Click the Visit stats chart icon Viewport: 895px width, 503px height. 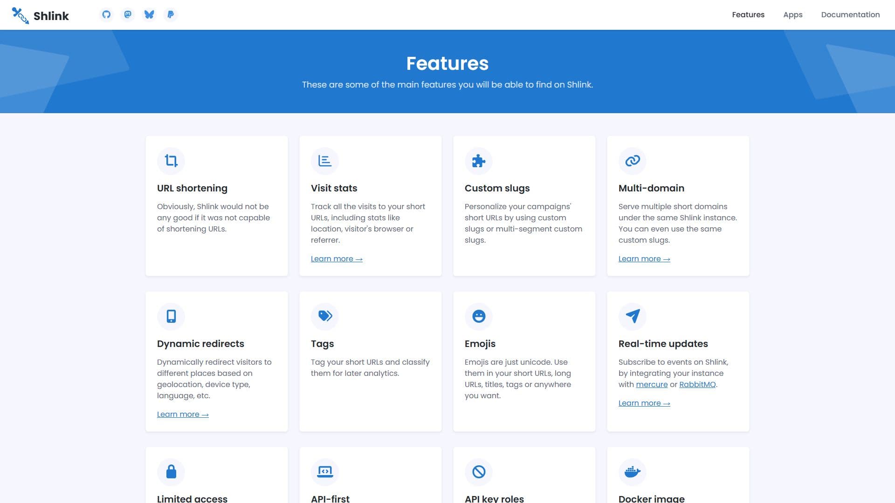pos(325,161)
